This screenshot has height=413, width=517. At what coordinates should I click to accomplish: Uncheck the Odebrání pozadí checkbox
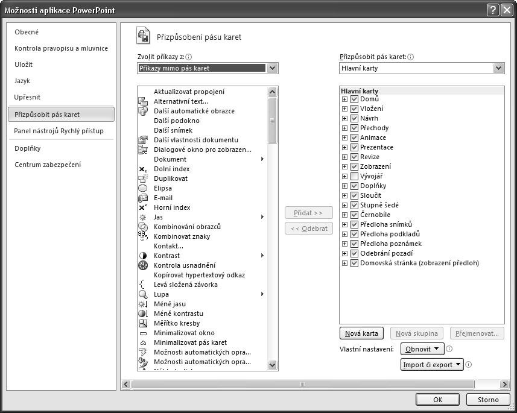tap(355, 253)
